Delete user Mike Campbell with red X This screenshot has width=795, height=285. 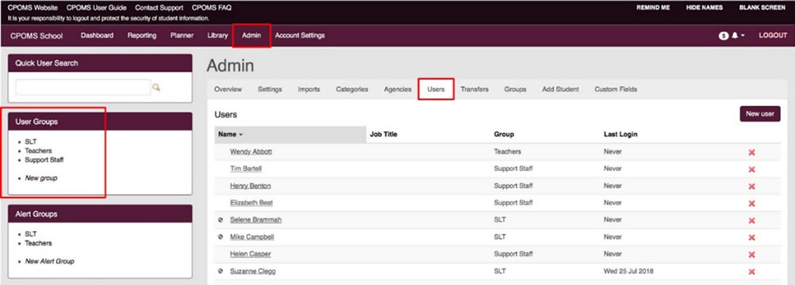[x=751, y=237]
